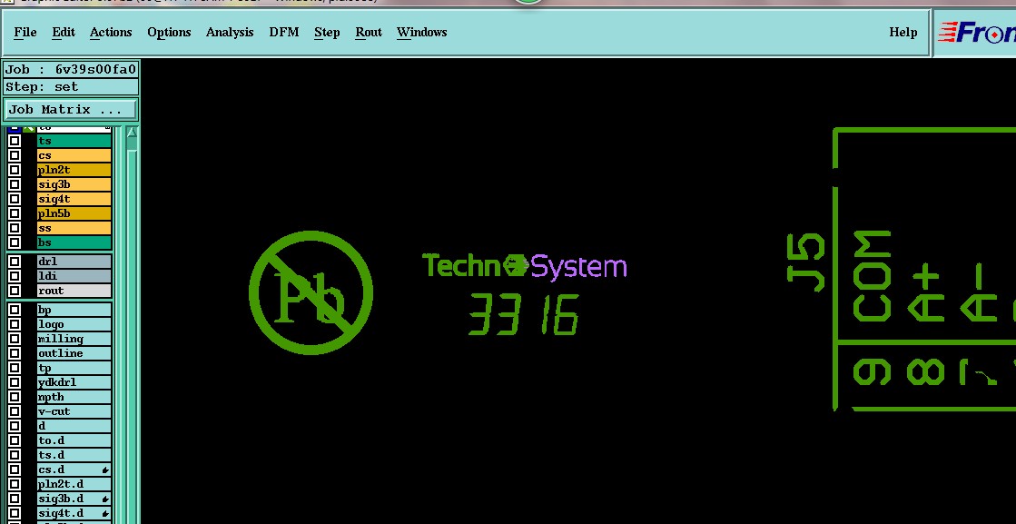Viewport: 1016px width, 524px height.
Task: Check the box next to sig4t
Action: tap(15, 200)
